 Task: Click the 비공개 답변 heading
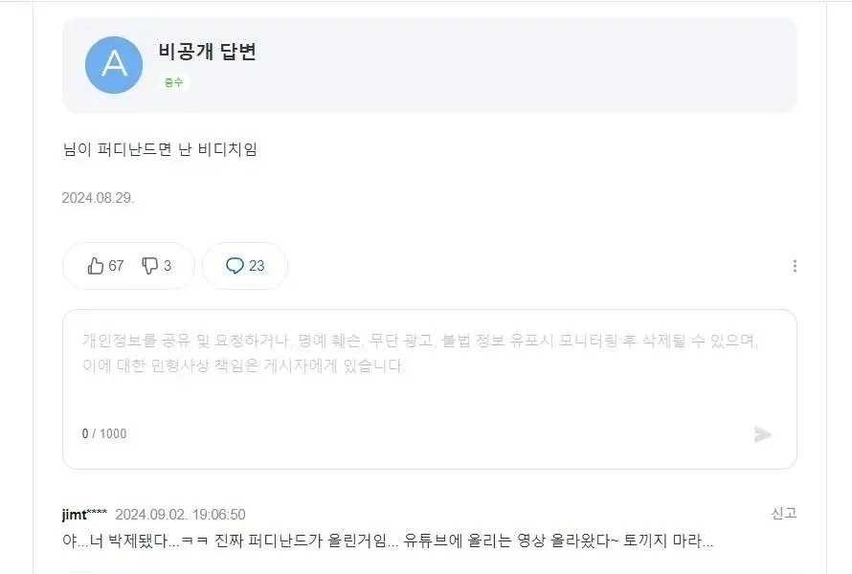(x=208, y=53)
